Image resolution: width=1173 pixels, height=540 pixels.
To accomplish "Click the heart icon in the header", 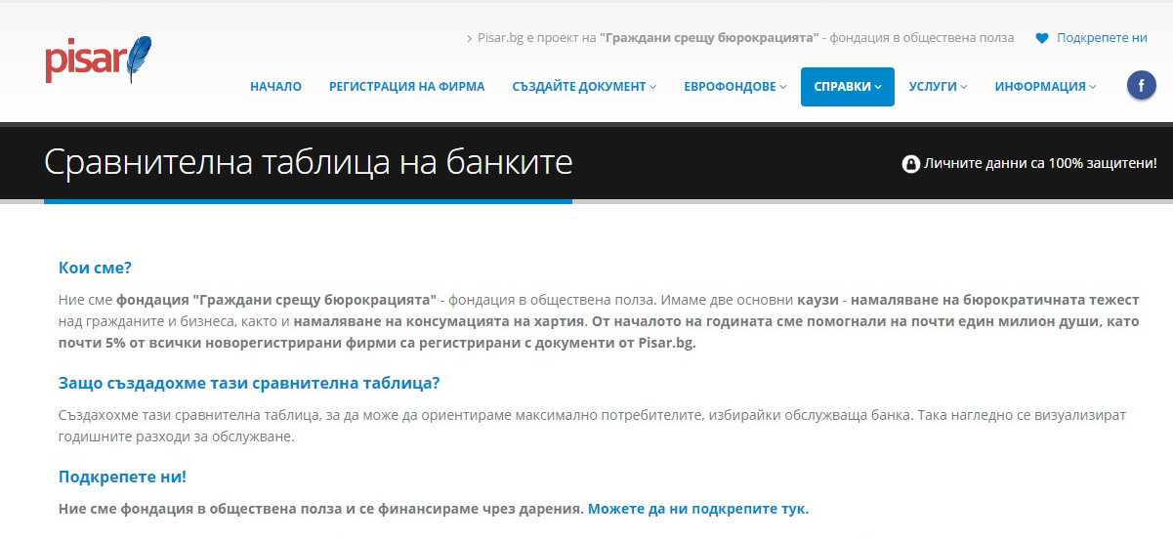I will click(x=1041, y=38).
